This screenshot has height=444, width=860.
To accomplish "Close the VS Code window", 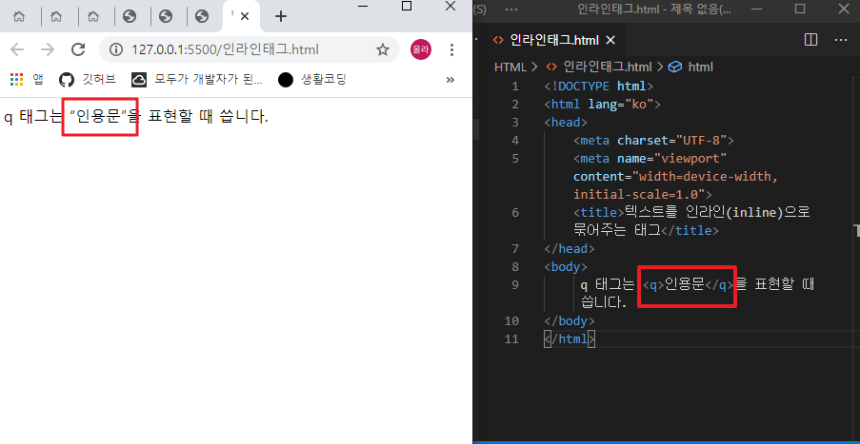I will (844, 9).
